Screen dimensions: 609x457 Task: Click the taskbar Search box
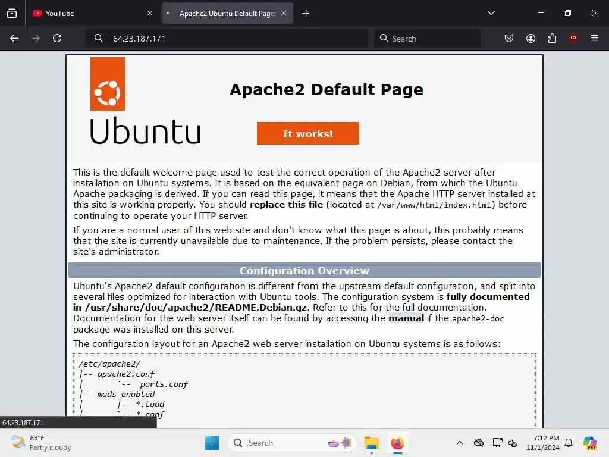click(x=292, y=443)
